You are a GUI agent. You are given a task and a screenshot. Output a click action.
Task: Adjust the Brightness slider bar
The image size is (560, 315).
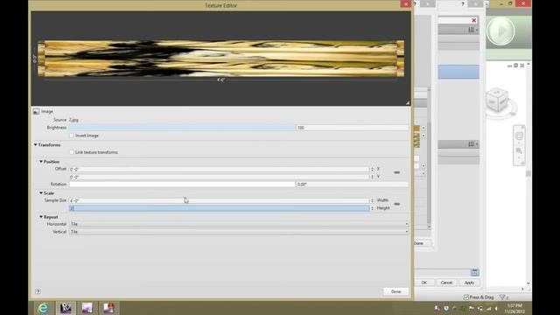click(182, 128)
